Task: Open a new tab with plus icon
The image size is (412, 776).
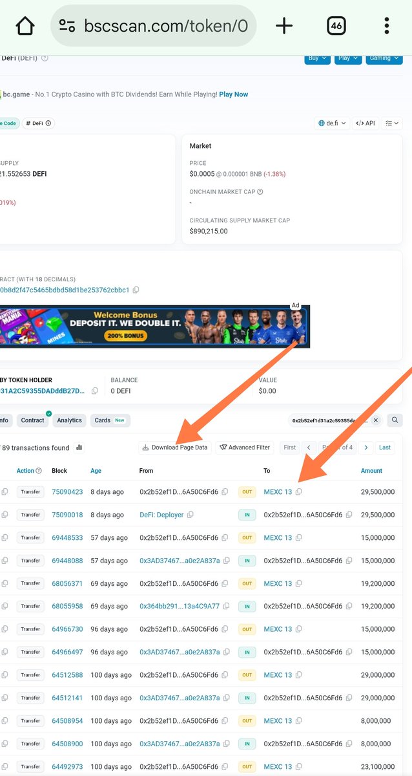Action: pos(284,26)
